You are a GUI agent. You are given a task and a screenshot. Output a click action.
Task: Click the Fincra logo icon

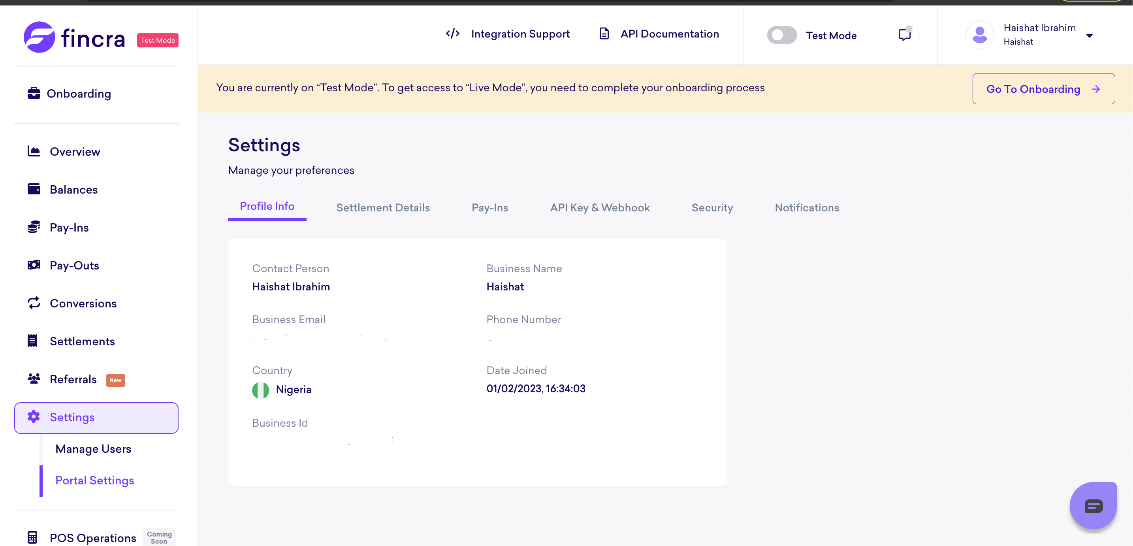tap(40, 38)
